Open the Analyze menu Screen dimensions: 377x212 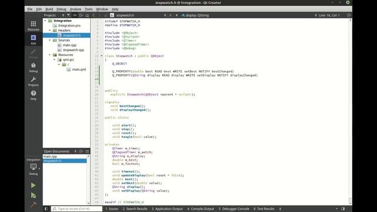[75, 9]
